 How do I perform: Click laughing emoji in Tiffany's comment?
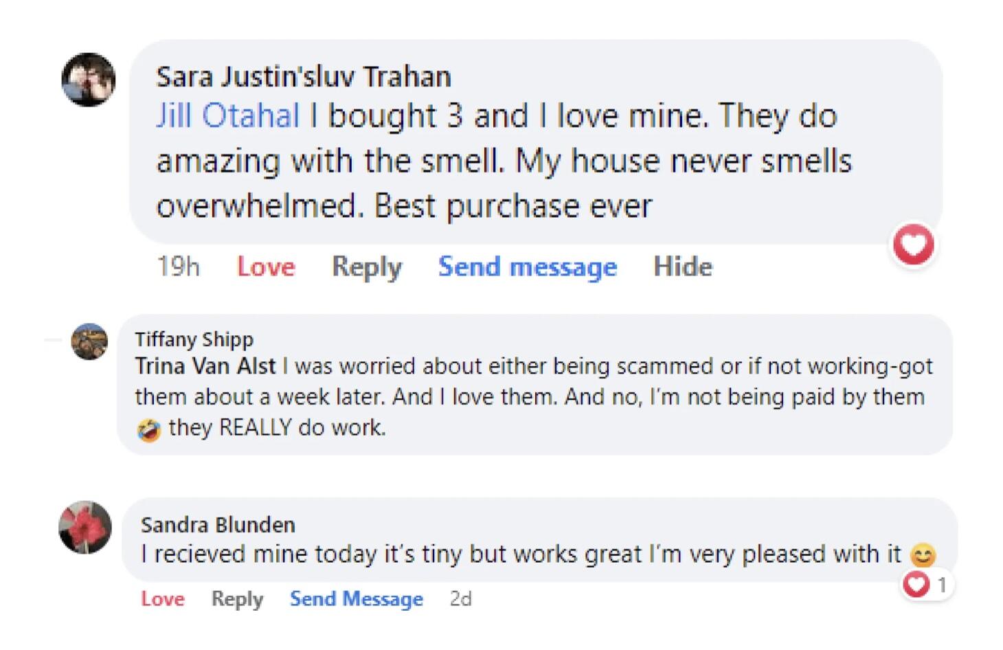pos(148,429)
